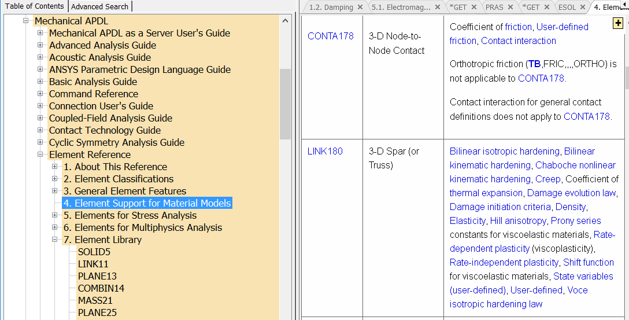Switch to the Table of Contents tab

click(x=35, y=6)
